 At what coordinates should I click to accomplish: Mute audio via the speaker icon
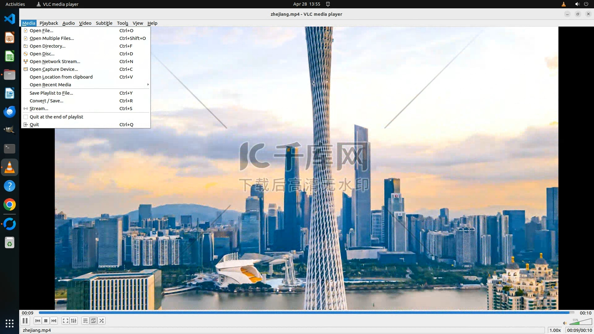[x=565, y=323]
